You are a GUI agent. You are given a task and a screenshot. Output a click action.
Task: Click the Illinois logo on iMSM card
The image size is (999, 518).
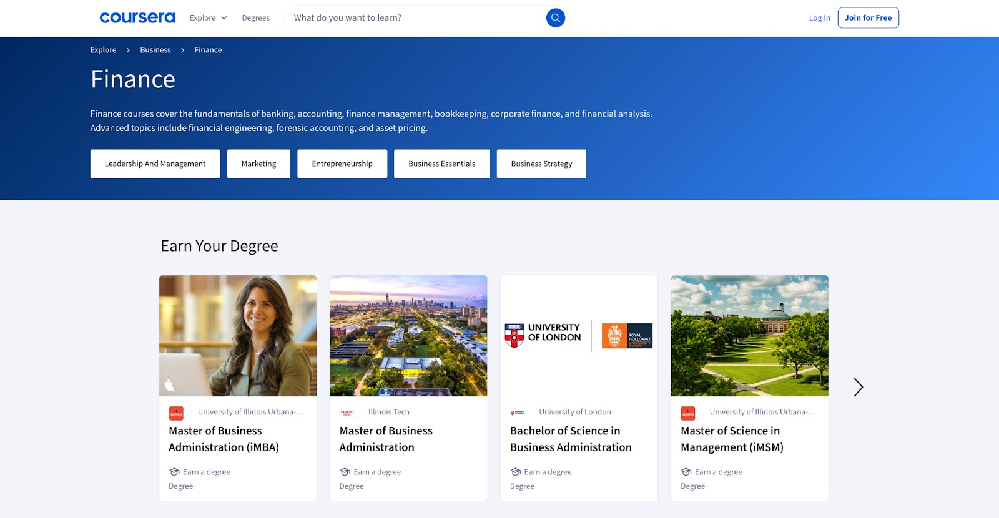pos(687,413)
